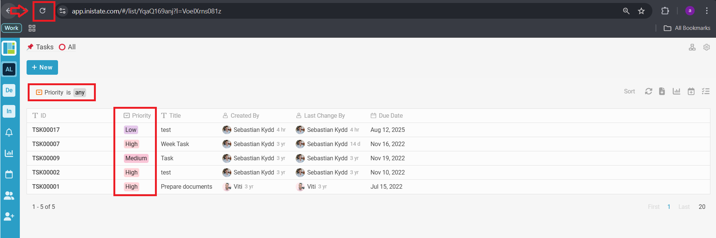This screenshot has width=716, height=238.
Task: Change page size value 20
Action: [x=702, y=207]
